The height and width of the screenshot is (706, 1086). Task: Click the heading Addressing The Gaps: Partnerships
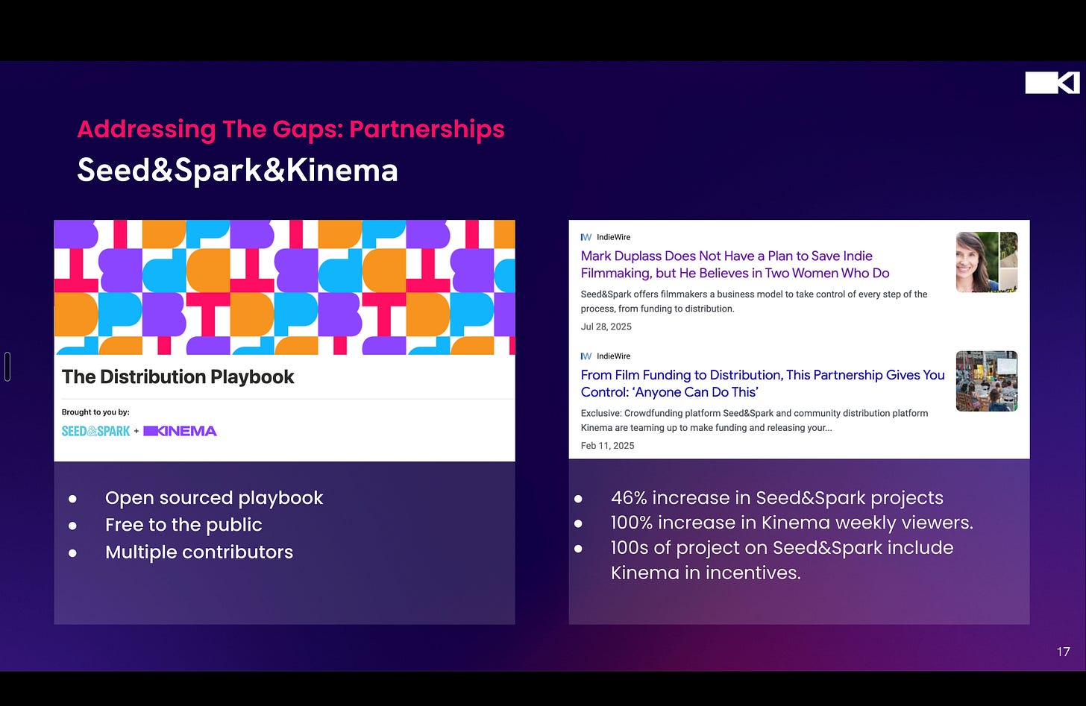click(x=291, y=129)
